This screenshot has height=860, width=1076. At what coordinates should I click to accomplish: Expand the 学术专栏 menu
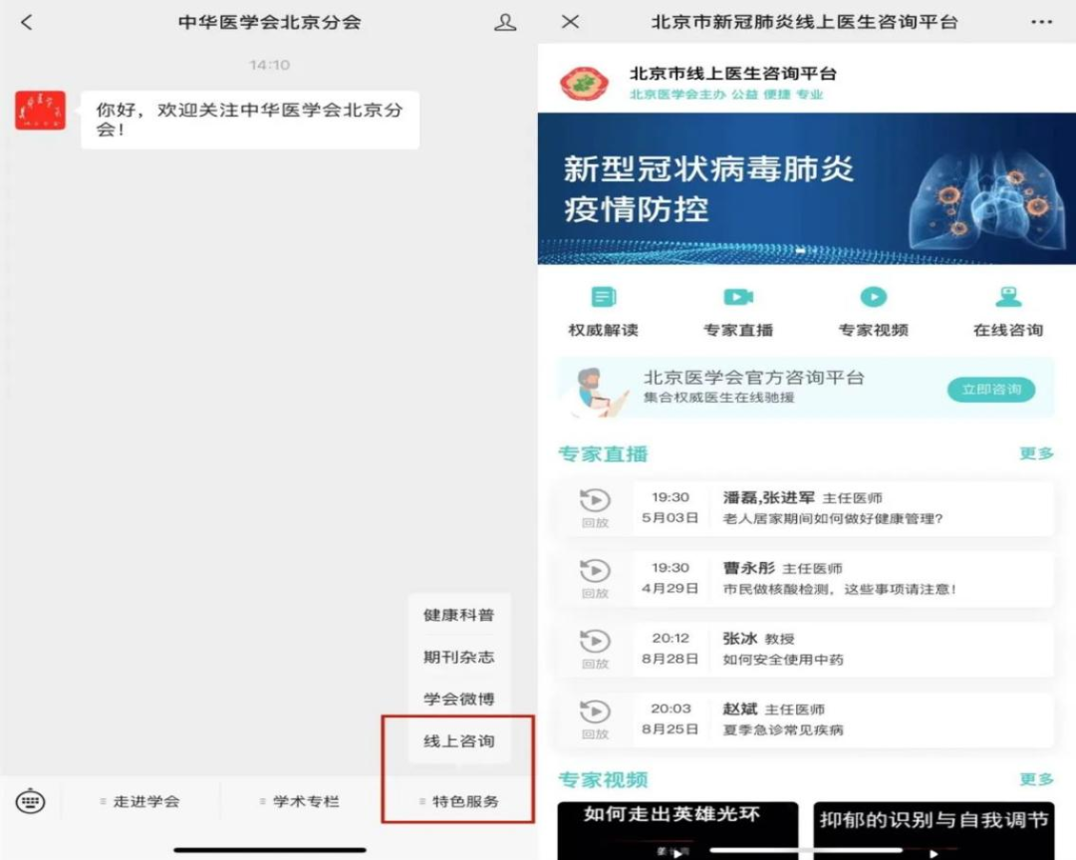pos(303,799)
